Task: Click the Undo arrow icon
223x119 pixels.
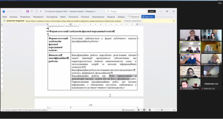Action: (32, 11)
